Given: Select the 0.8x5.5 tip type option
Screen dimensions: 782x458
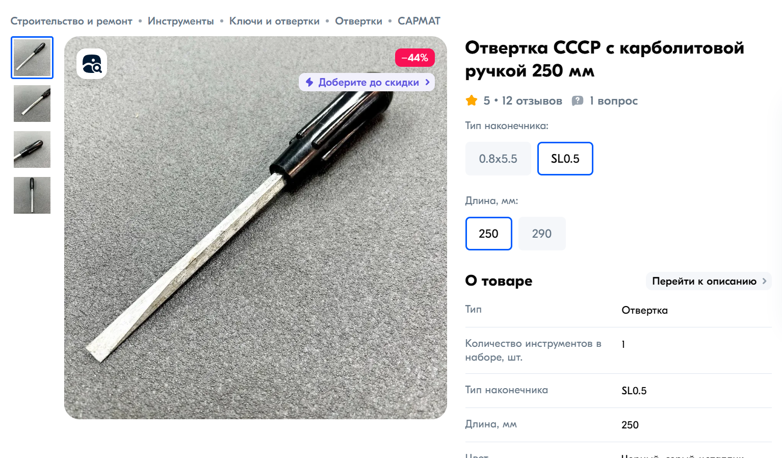Looking at the screenshot, I should (498, 159).
